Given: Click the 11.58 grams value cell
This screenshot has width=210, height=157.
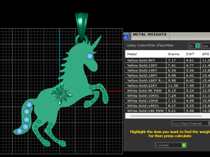Looking at the screenshot, I should click(175, 85).
